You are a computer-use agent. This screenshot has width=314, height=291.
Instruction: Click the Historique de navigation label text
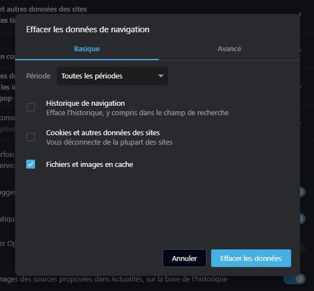coord(85,103)
